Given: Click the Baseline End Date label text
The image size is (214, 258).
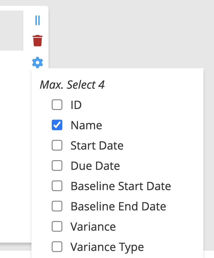Looking at the screenshot, I should pyautogui.click(x=118, y=206).
